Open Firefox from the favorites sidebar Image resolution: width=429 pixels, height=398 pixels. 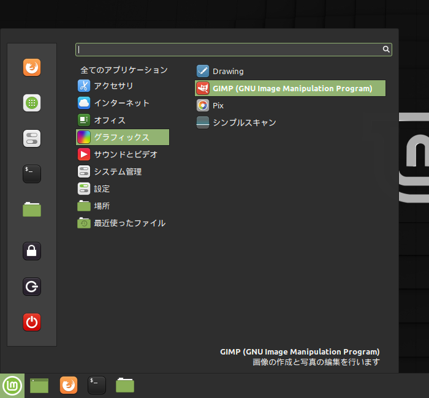(x=32, y=67)
